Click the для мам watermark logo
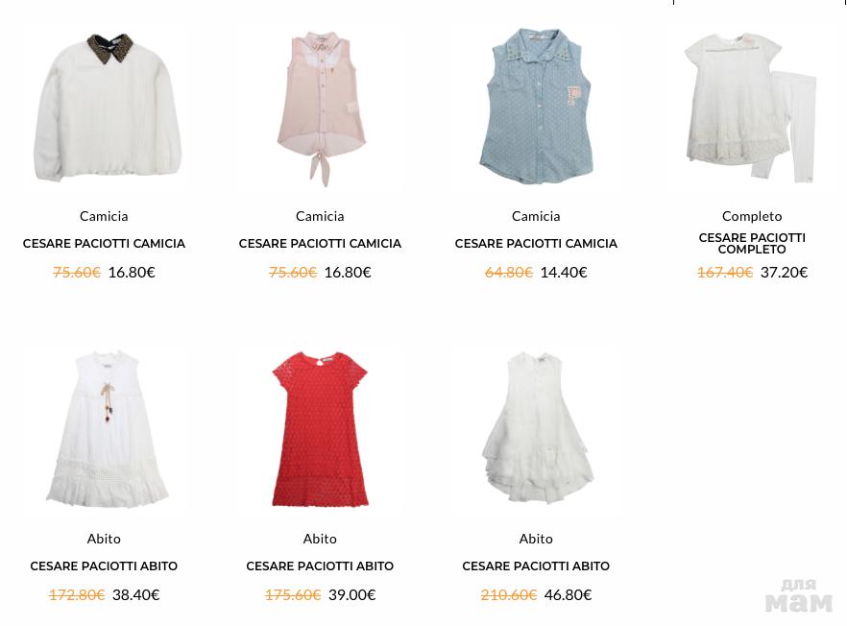This screenshot has width=847, height=626. [798, 595]
